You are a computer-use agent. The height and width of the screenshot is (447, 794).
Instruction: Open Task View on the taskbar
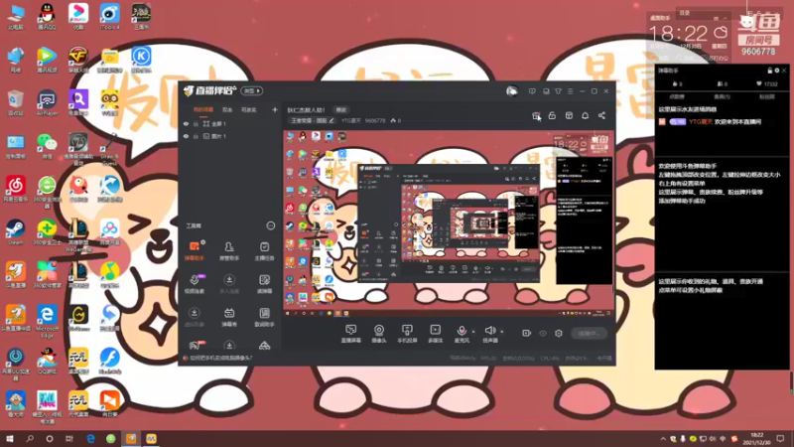pos(69,438)
